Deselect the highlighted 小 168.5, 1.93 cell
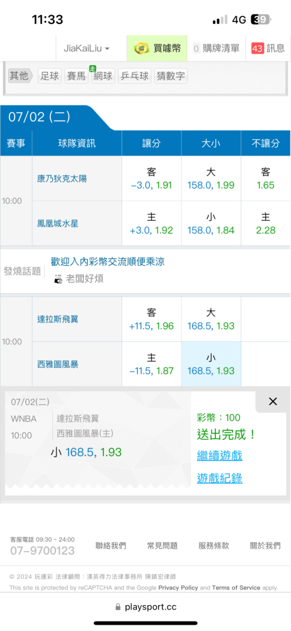 tap(211, 364)
